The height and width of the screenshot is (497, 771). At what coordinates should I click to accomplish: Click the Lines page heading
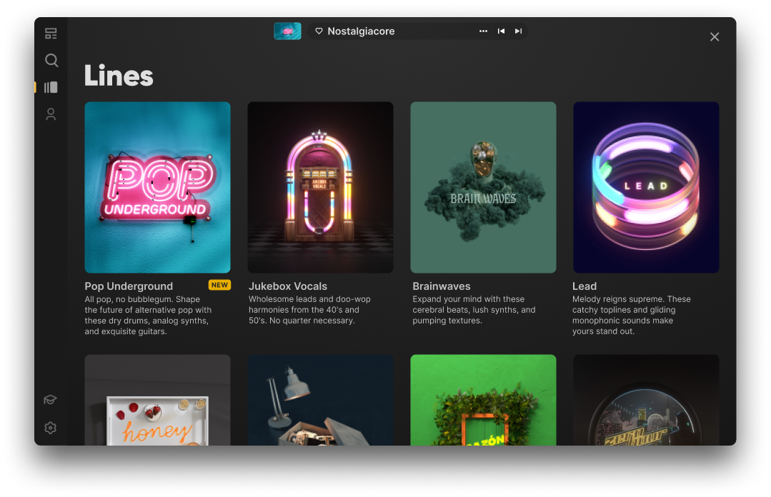119,76
